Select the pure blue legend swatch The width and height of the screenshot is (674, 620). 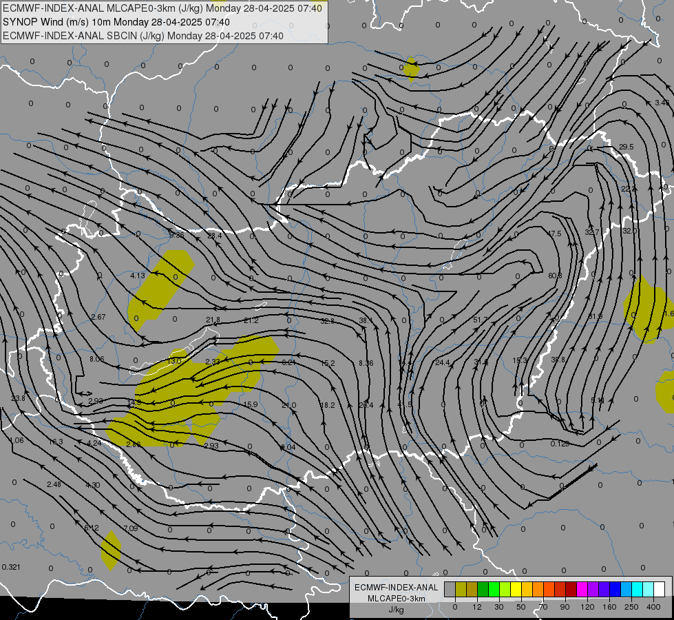point(615,590)
